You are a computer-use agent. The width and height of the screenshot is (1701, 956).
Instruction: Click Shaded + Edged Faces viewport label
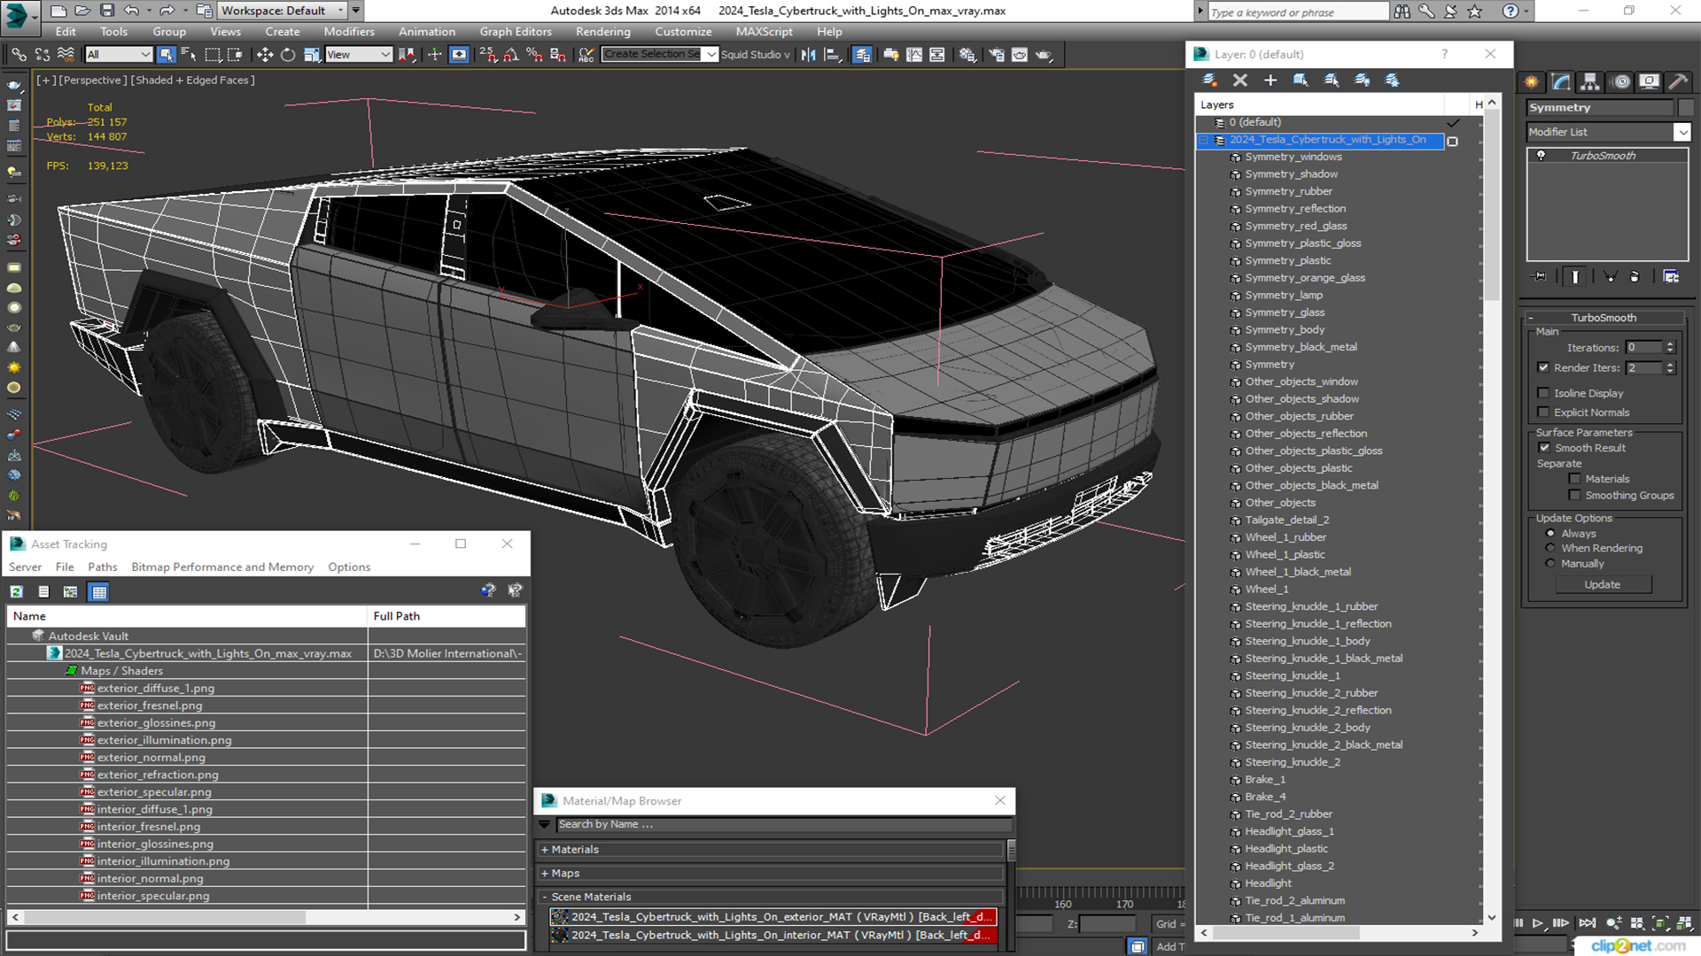click(192, 80)
